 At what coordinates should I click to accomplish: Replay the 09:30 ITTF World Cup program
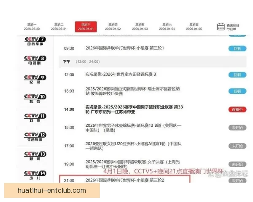point(237,49)
